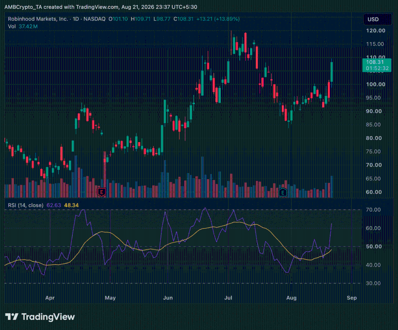Click the Robinhood Markets, Inc. symbol title

[x=38, y=19]
